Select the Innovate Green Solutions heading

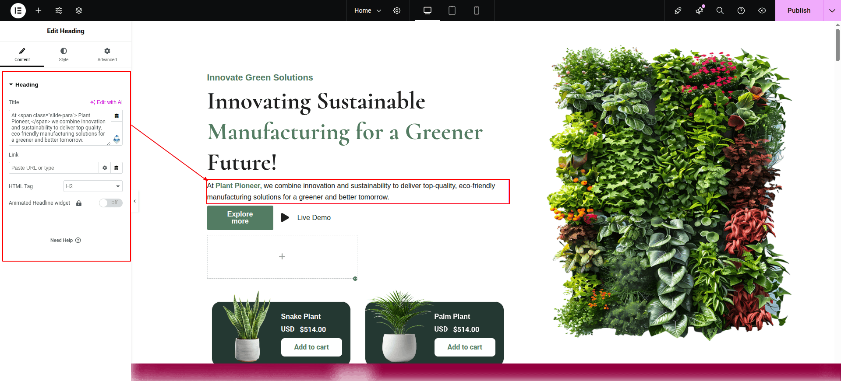pos(260,77)
